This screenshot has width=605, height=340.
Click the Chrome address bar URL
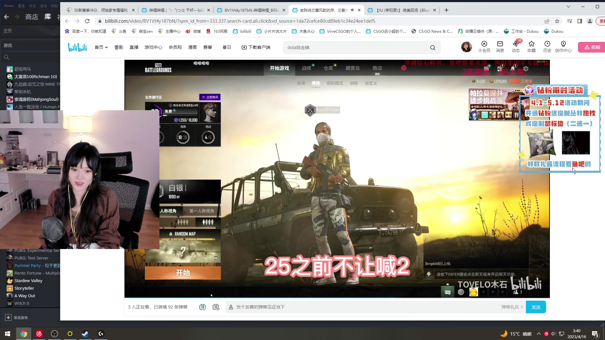239,21
